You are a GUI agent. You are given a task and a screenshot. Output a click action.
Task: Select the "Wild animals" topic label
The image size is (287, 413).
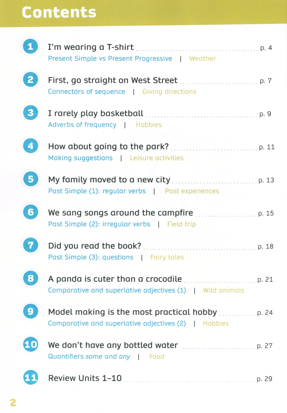pyautogui.click(x=223, y=290)
